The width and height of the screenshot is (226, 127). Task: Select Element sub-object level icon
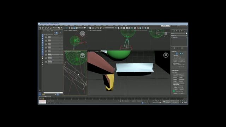pos(182,54)
